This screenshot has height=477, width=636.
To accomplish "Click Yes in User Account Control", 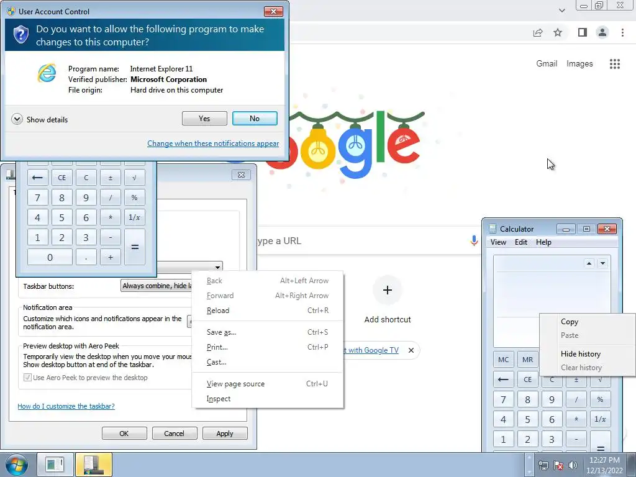I will (204, 119).
